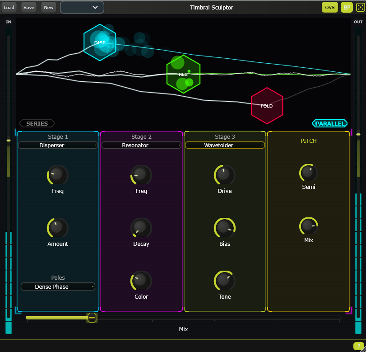Expand the Poles Dense Phase dropdown
Screen dimensions: 366x352
(58, 286)
